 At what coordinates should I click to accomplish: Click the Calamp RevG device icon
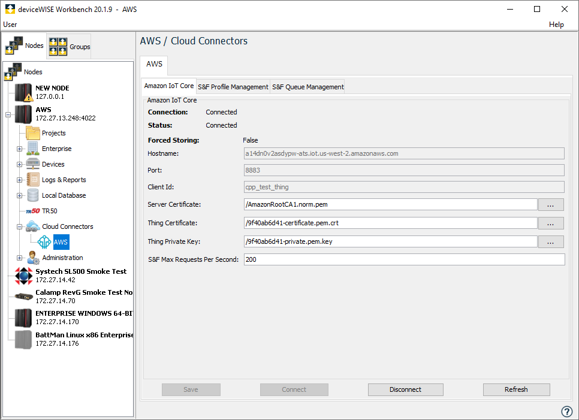coord(23,297)
